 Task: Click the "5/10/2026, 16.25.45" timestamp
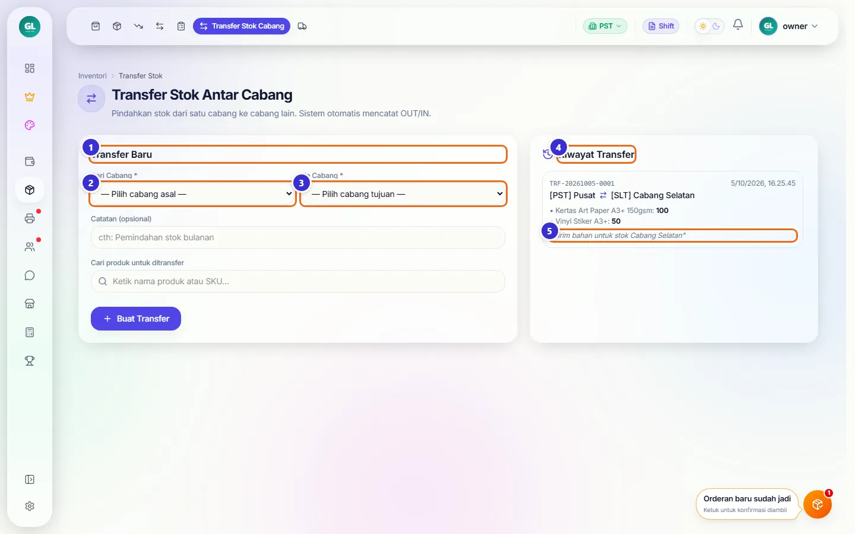[x=763, y=183]
